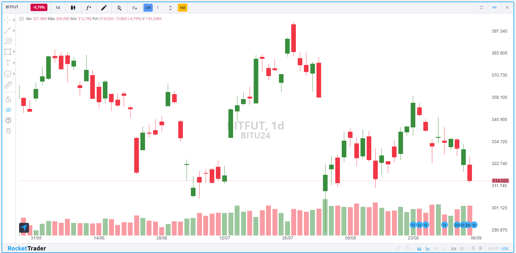Screen dimensions: 516x253
Task: Click the blue paper plane icon
Action: [24, 228]
